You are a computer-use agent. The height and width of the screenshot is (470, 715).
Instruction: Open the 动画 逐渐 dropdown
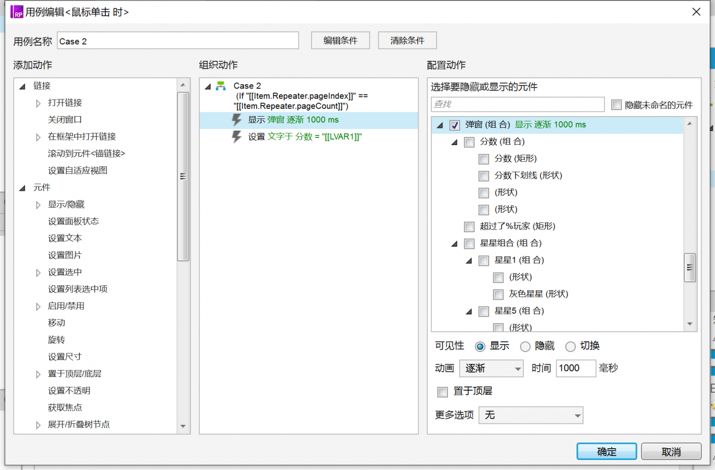tap(490, 368)
